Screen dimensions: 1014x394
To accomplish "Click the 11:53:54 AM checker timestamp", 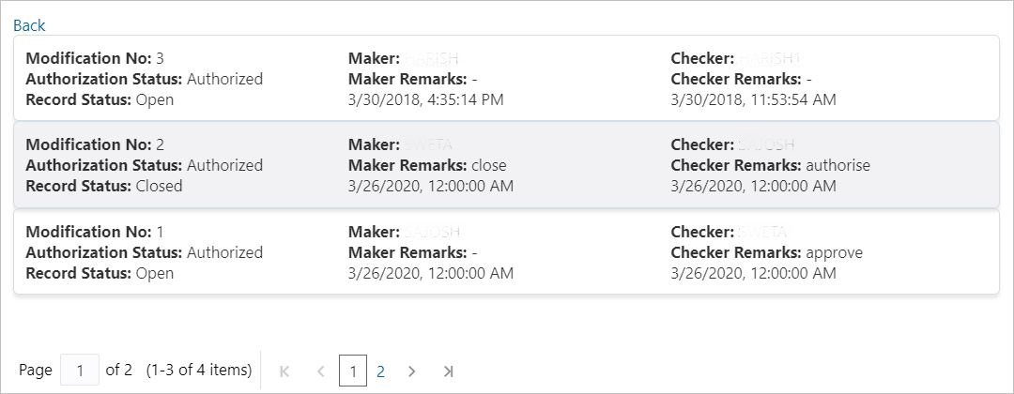I will coord(753,99).
